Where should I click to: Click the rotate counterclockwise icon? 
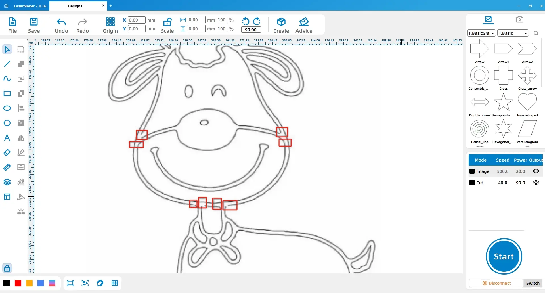pyautogui.click(x=246, y=21)
